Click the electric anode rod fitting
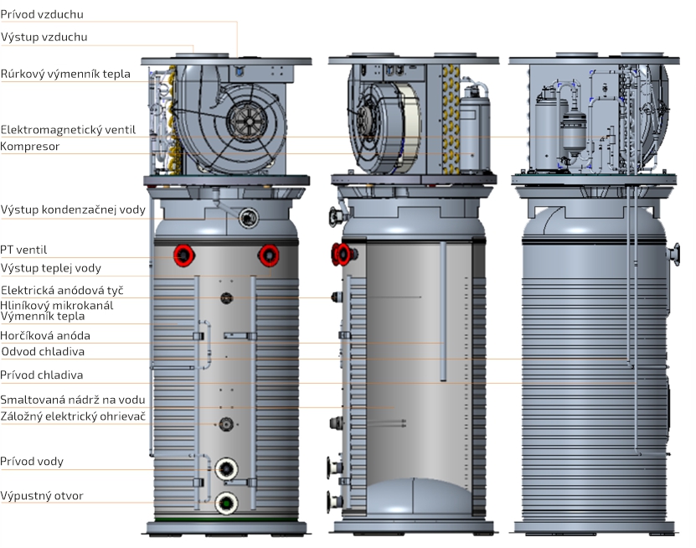The image size is (696, 548). (226, 297)
